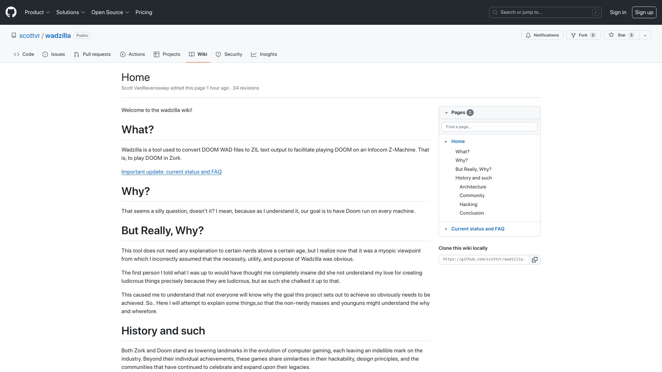Screen dimensions: 662x372
Task: Open the Actions tab
Action: coord(132,54)
